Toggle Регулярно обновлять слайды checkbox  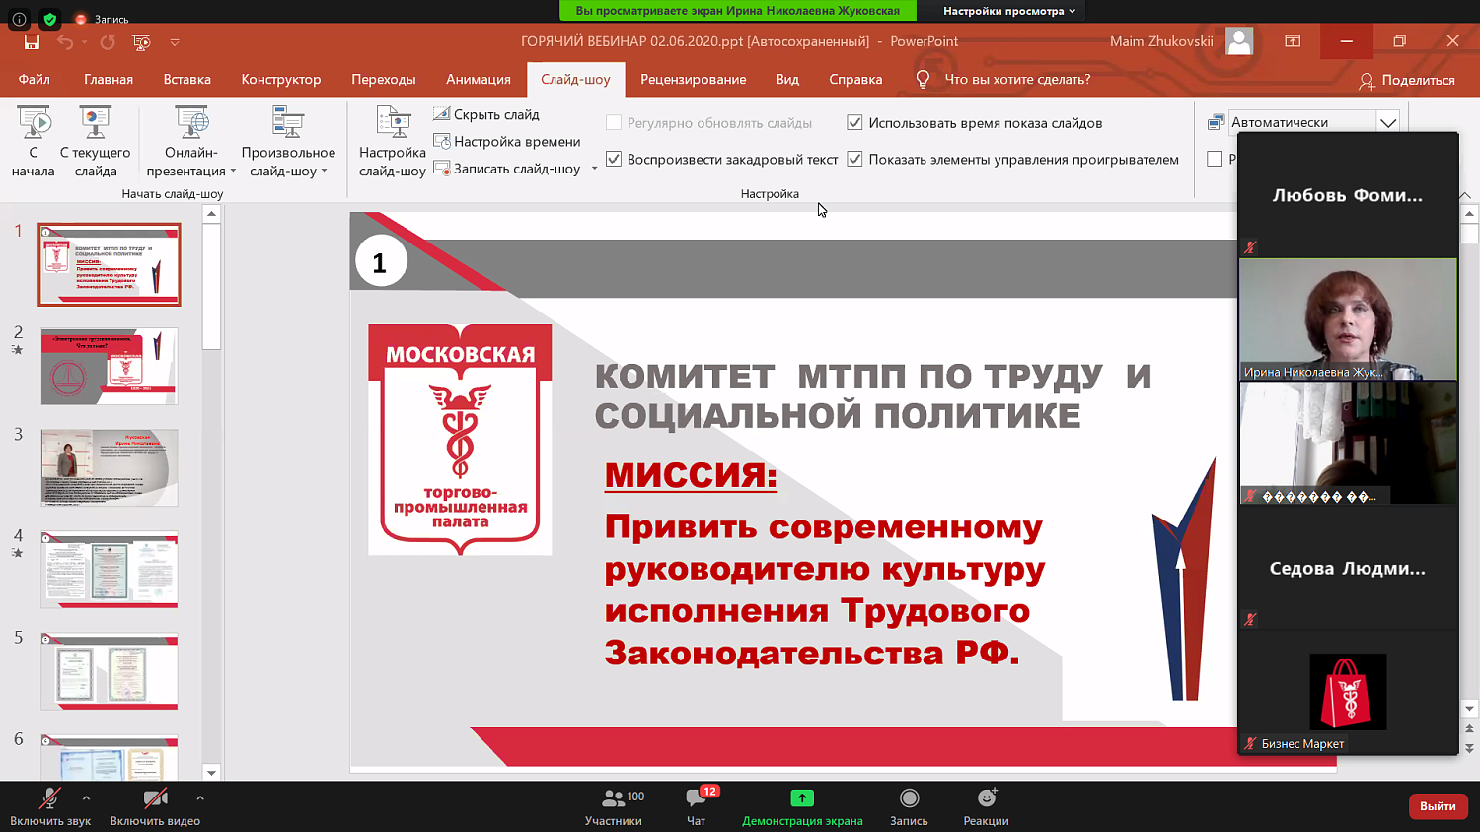(614, 123)
